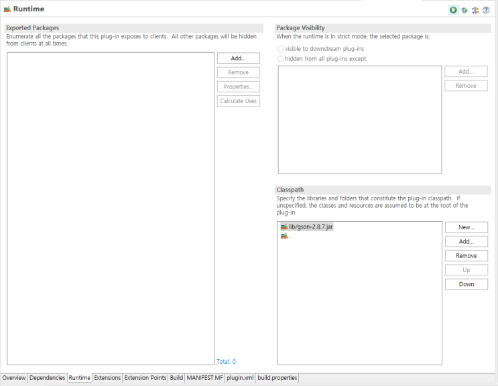Click Add... in the Classpath section

click(x=466, y=241)
